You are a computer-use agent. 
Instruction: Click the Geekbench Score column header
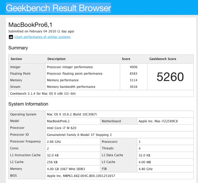[163, 59]
